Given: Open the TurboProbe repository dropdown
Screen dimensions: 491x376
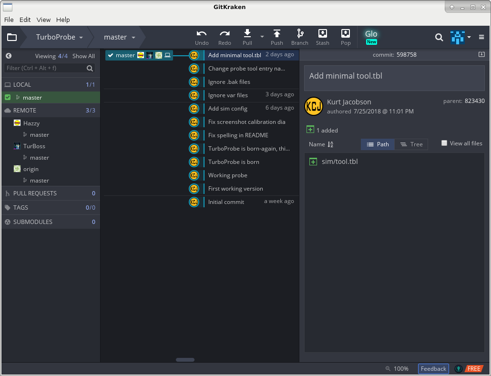Looking at the screenshot, I should 60,37.
